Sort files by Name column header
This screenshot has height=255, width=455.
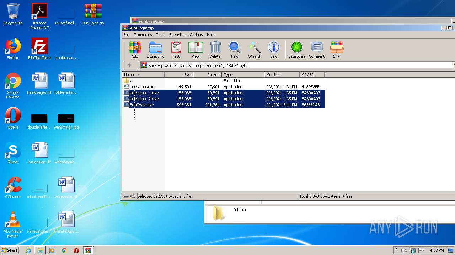pyautogui.click(x=144, y=75)
